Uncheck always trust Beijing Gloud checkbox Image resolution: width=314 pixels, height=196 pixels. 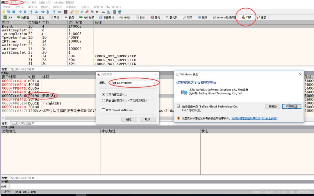click(178, 106)
